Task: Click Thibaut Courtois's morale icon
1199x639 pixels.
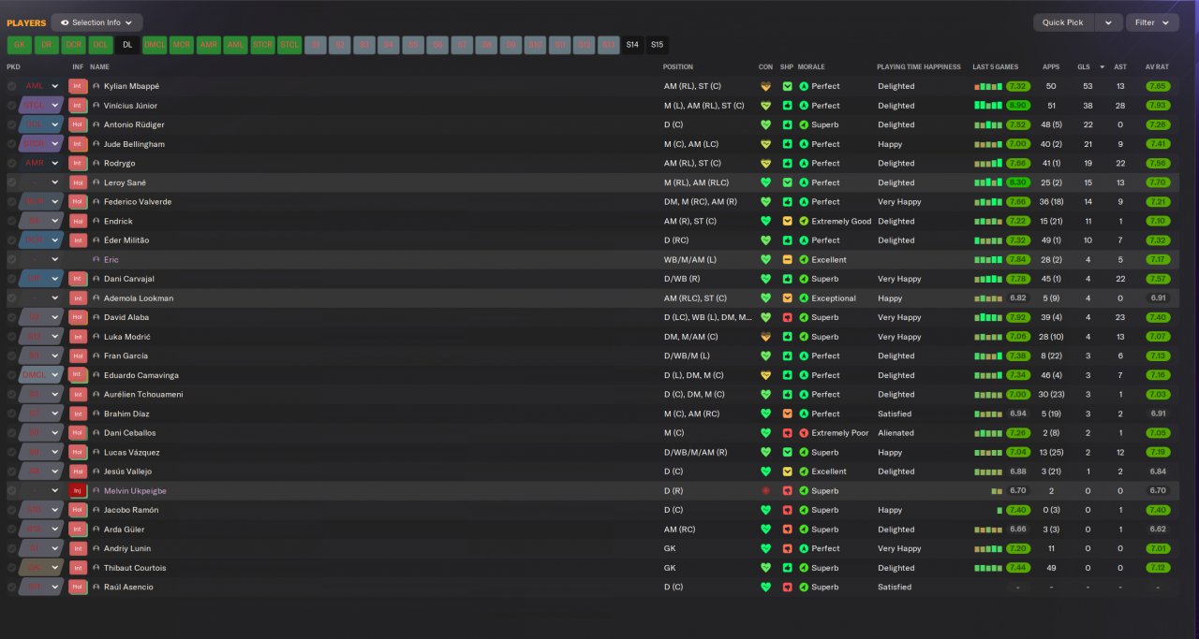Action: (804, 568)
